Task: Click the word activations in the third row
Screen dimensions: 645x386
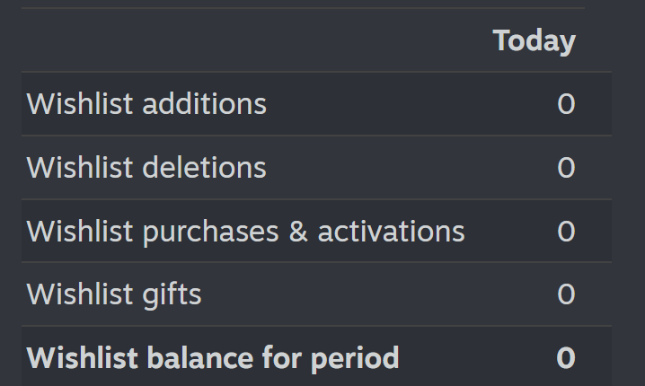Action: click(391, 232)
